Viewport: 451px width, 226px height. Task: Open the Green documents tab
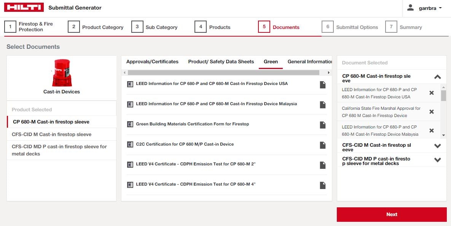coord(271,62)
